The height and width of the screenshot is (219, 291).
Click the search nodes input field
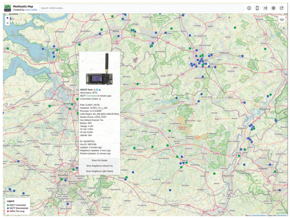tap(142, 8)
